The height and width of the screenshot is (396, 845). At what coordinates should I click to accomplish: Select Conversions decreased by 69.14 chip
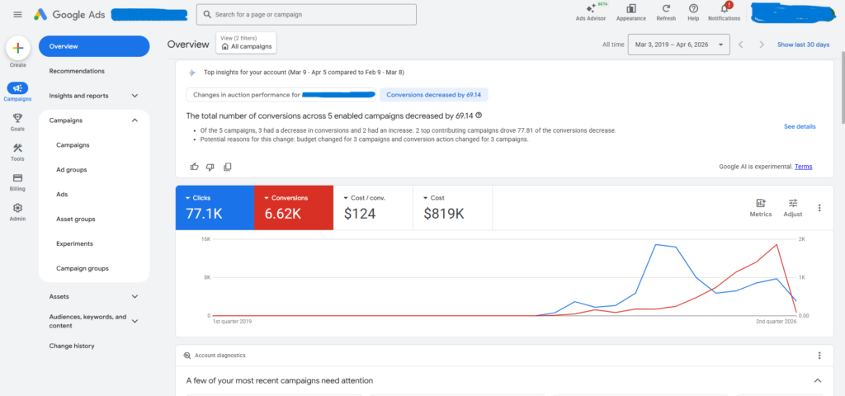(x=434, y=95)
